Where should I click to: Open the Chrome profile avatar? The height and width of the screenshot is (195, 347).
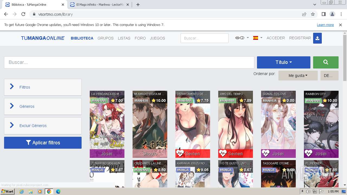click(332, 14)
